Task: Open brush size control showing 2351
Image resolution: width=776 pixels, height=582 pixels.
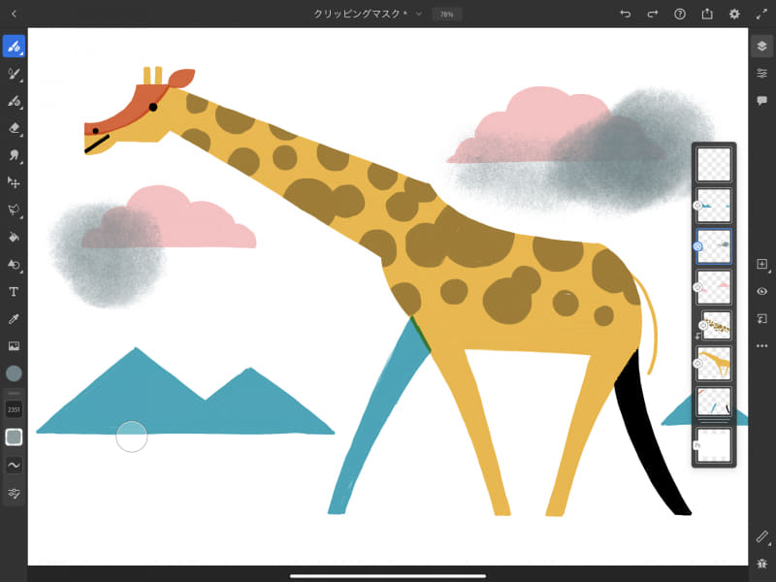Action: click(14, 409)
